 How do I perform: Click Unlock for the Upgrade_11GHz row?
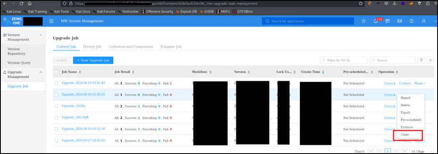pos(390,106)
